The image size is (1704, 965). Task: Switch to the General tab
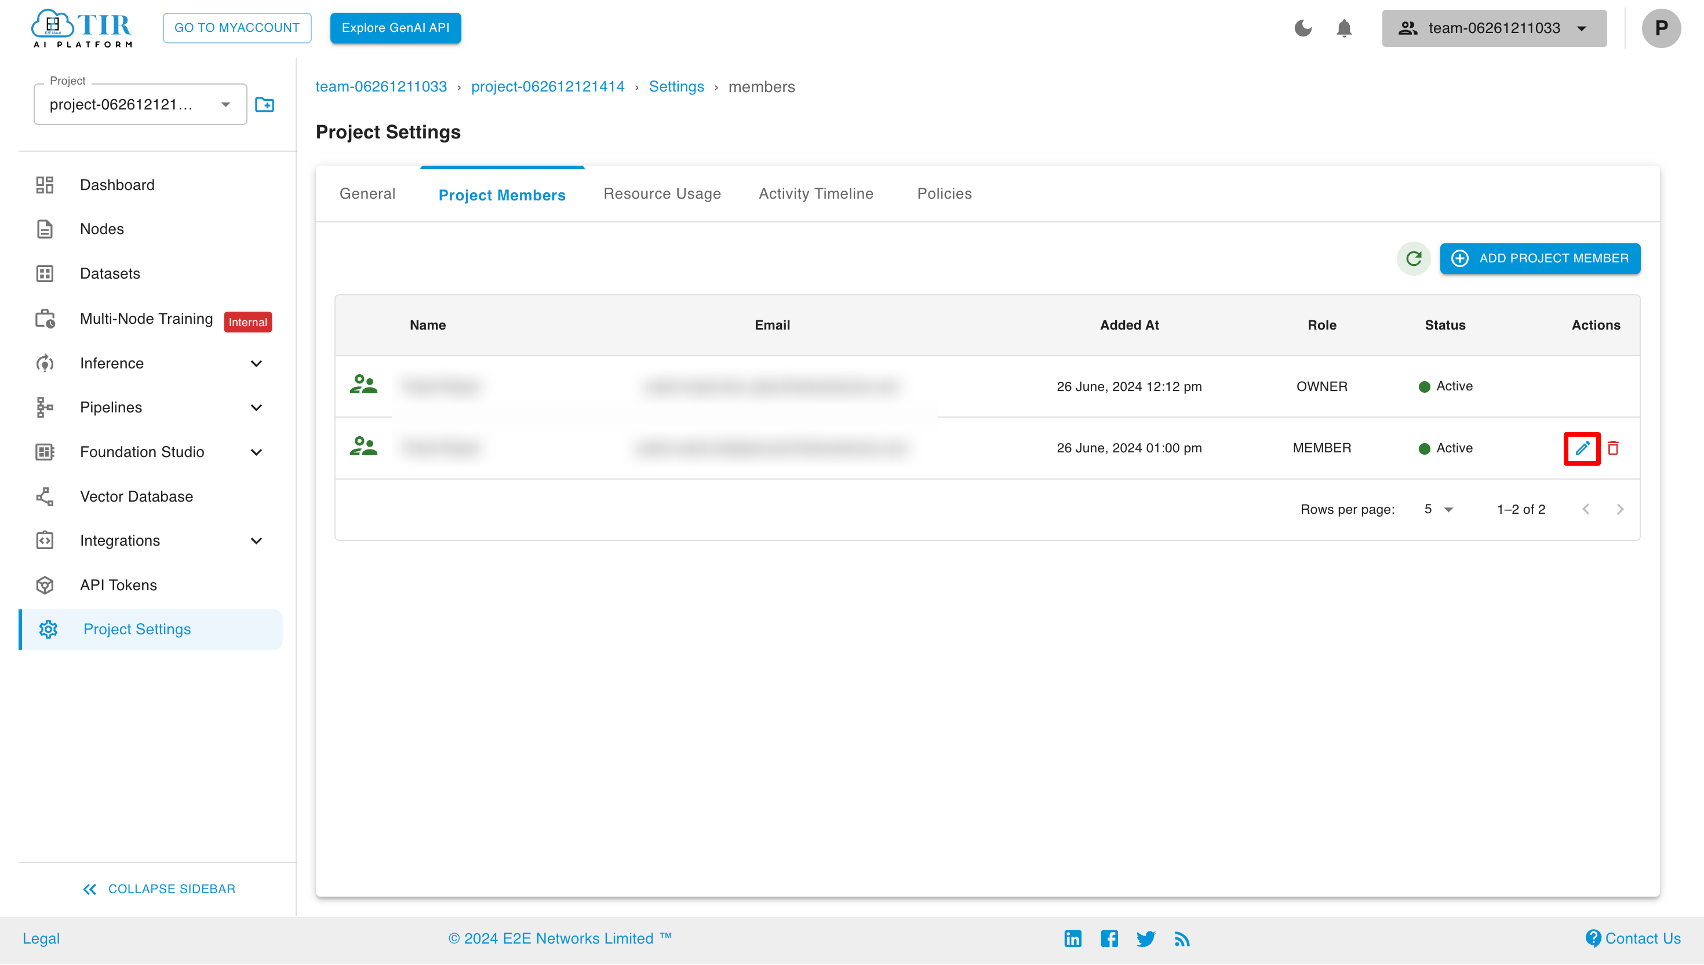coord(367,193)
